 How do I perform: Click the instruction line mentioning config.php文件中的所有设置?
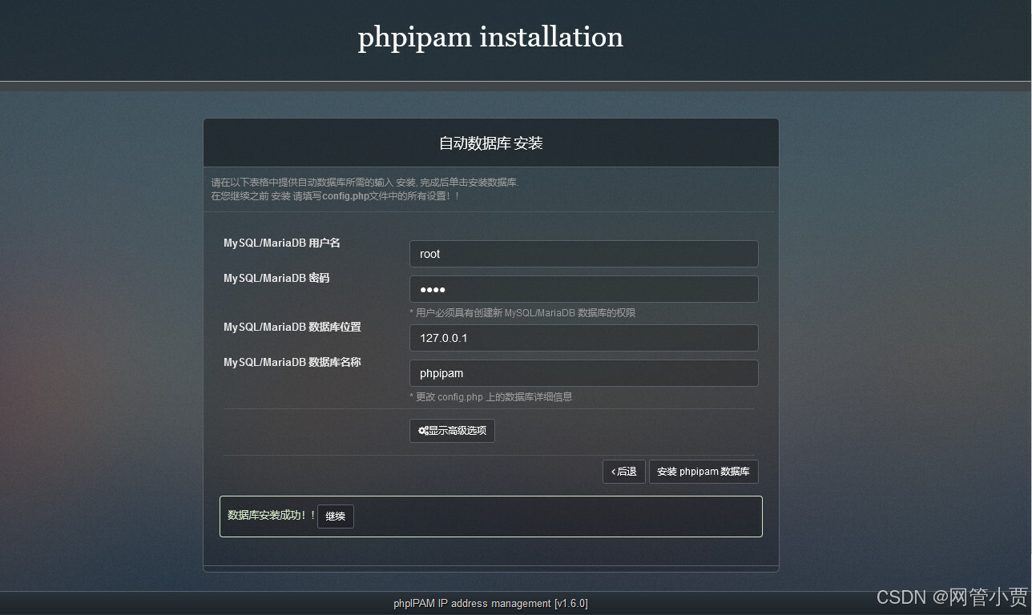[x=336, y=196]
